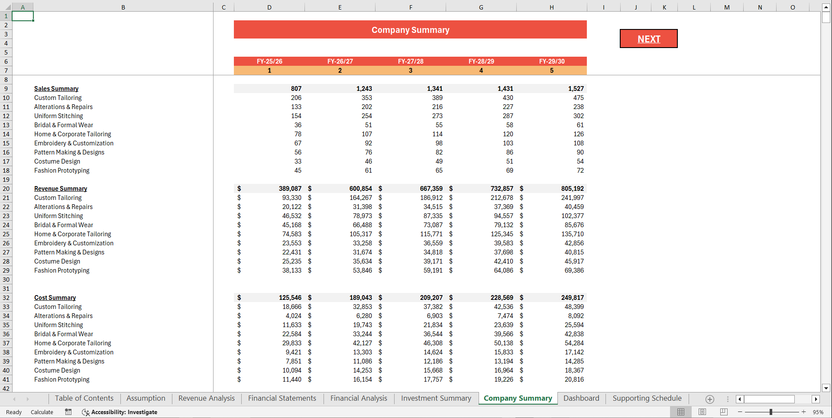Select the Normal view icon
This screenshot has width=832, height=418.
coord(680,412)
